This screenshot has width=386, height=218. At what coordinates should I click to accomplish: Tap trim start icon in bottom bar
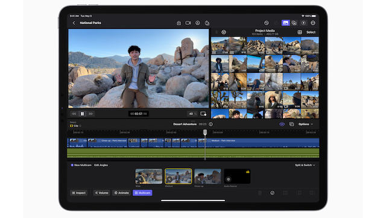pos(299,193)
